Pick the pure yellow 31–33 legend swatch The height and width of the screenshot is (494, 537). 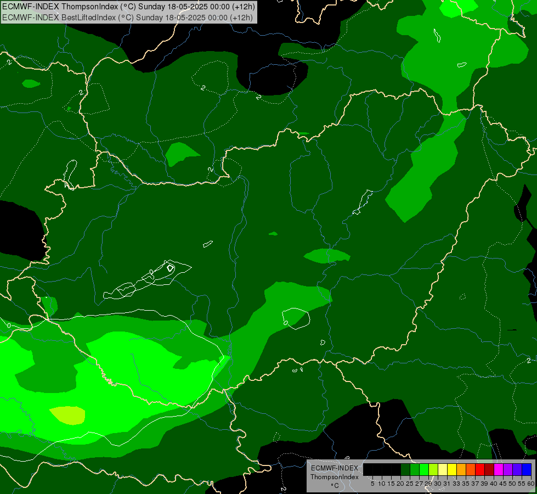click(x=452, y=470)
